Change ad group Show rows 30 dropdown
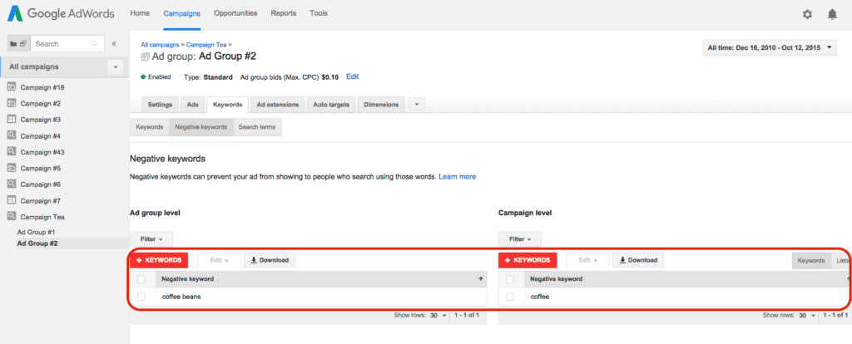852x344 pixels. pyautogui.click(x=438, y=315)
